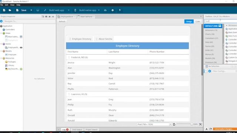Click the New Project icon in toolbar
This screenshot has width=237, height=133.
click(x=4, y=10)
